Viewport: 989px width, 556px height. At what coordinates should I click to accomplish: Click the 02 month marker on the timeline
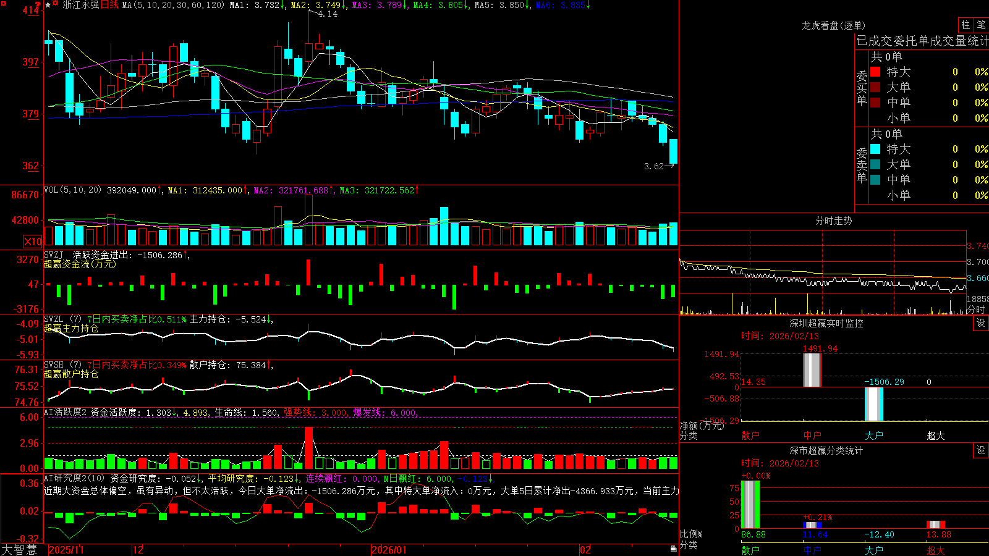point(585,550)
